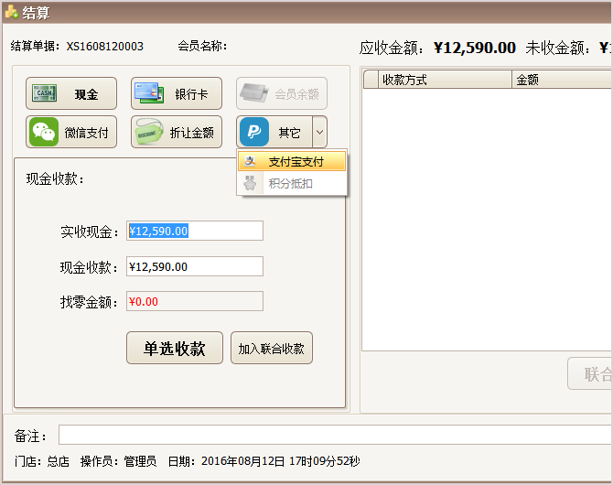Click the disabled 会员余额 member balance button
The image size is (613, 485).
(282, 93)
